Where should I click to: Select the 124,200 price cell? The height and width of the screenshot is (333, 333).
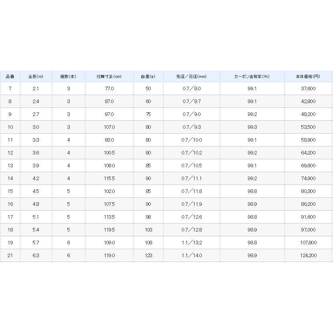click(308, 256)
